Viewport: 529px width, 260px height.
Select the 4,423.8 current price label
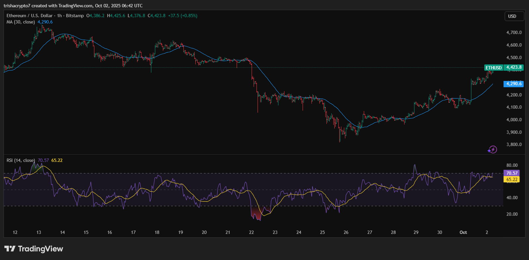(x=514, y=67)
